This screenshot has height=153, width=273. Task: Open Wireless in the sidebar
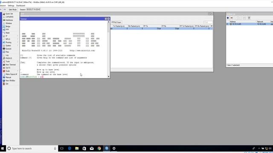9,23
